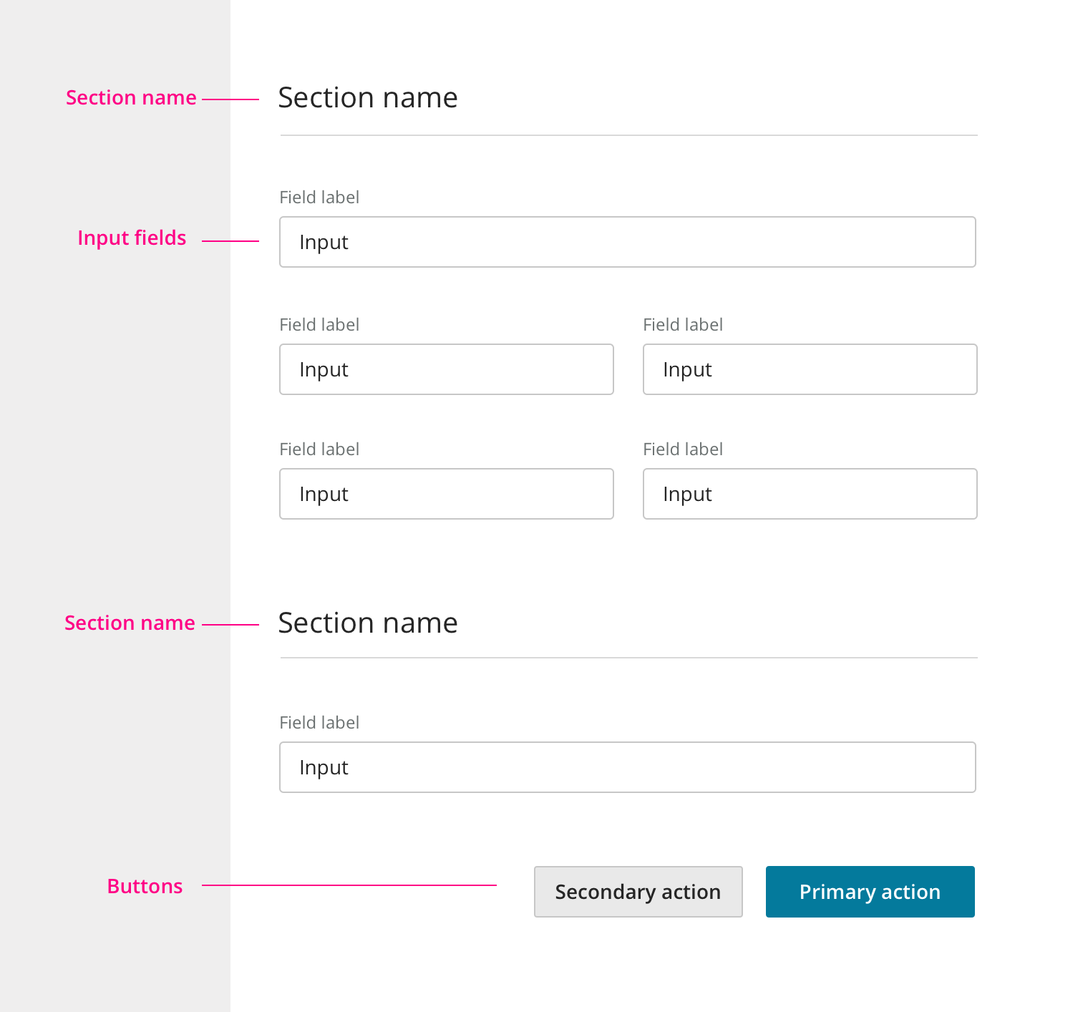1088x1012 pixels.
Task: Click the Field label in the second section
Action: tap(319, 723)
